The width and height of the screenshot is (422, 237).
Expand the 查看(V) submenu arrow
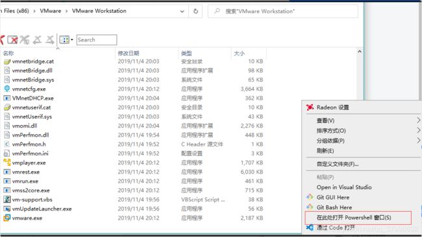(418, 120)
